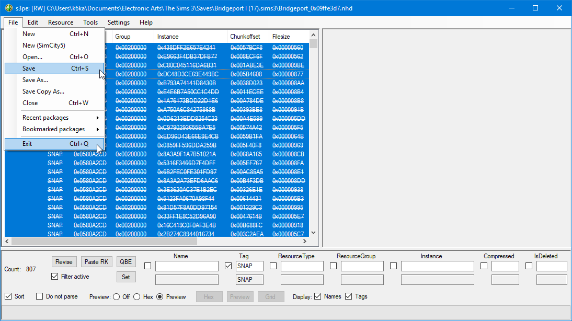Select row with instance 0x2B274C8944016734

pos(157,234)
